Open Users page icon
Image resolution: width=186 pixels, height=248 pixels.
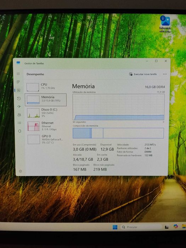point(19,115)
